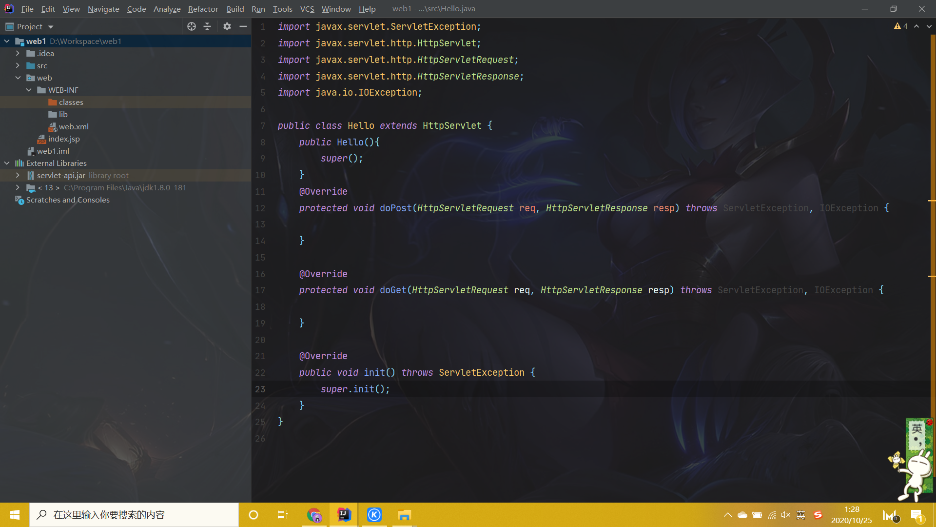Image resolution: width=936 pixels, height=527 pixels.
Task: Click HttpServlet in class declaration
Action: [452, 125]
